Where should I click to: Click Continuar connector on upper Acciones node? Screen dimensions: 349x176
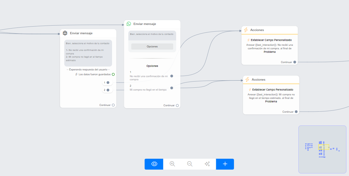click(295, 62)
